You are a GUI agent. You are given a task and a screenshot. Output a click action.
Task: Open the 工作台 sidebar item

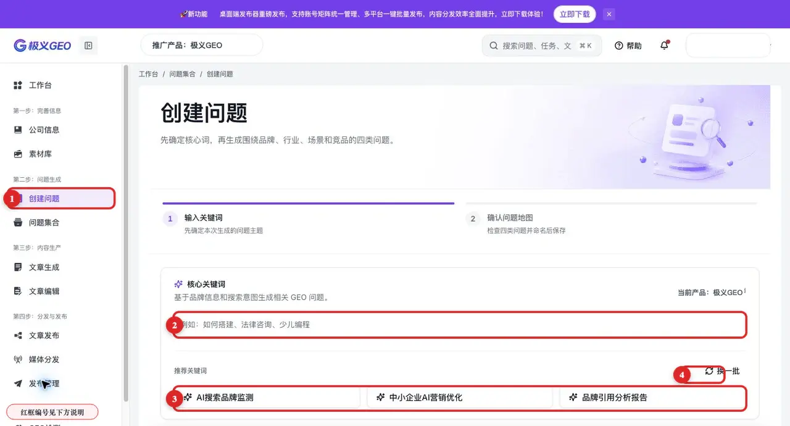pos(61,85)
